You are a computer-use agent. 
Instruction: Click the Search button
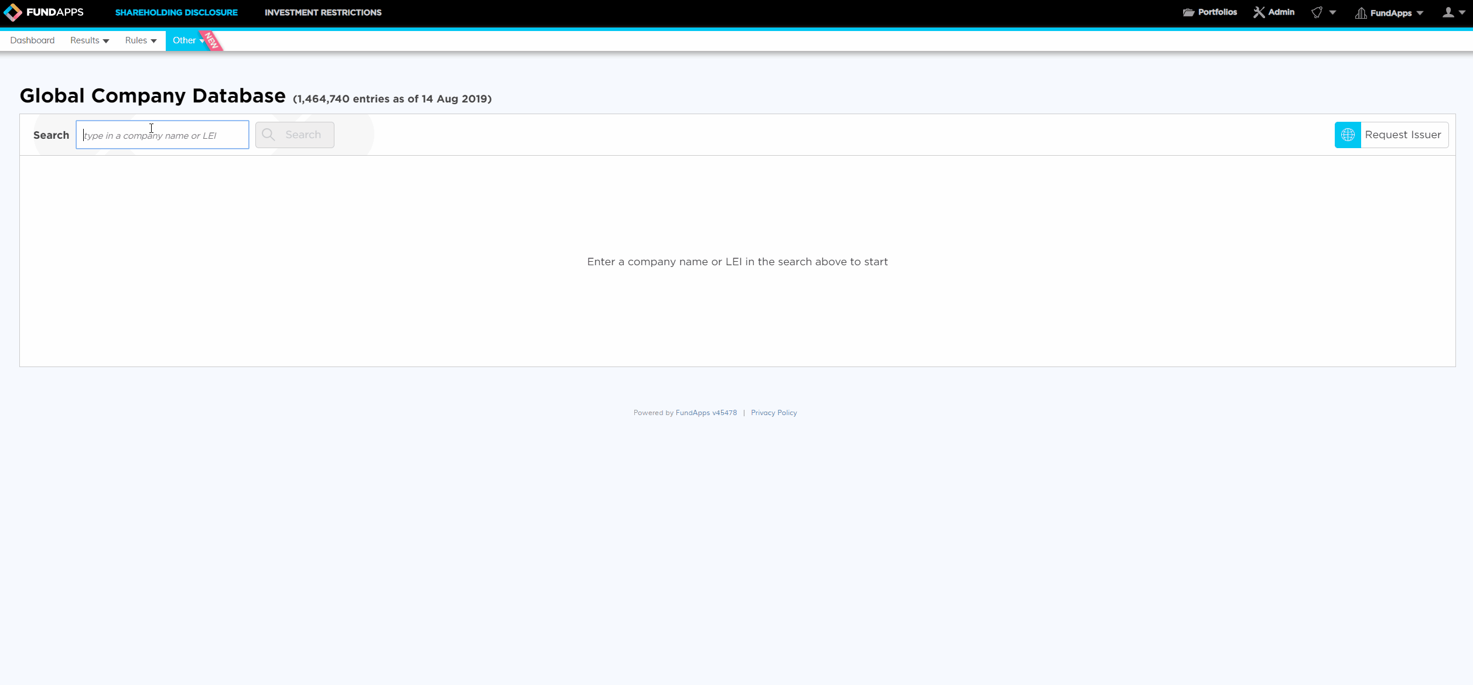(294, 133)
